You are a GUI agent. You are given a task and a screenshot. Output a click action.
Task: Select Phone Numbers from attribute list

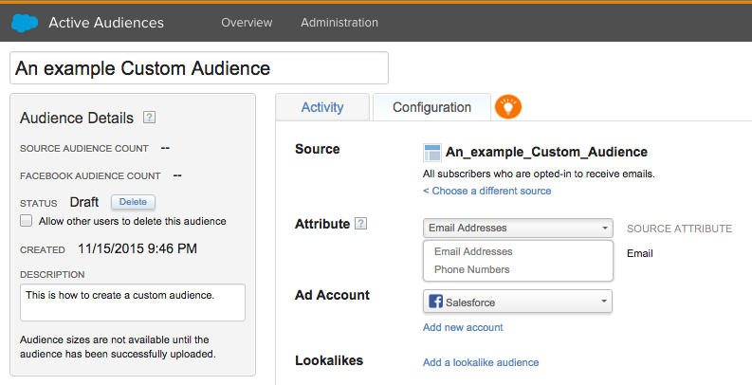pyautogui.click(x=471, y=269)
